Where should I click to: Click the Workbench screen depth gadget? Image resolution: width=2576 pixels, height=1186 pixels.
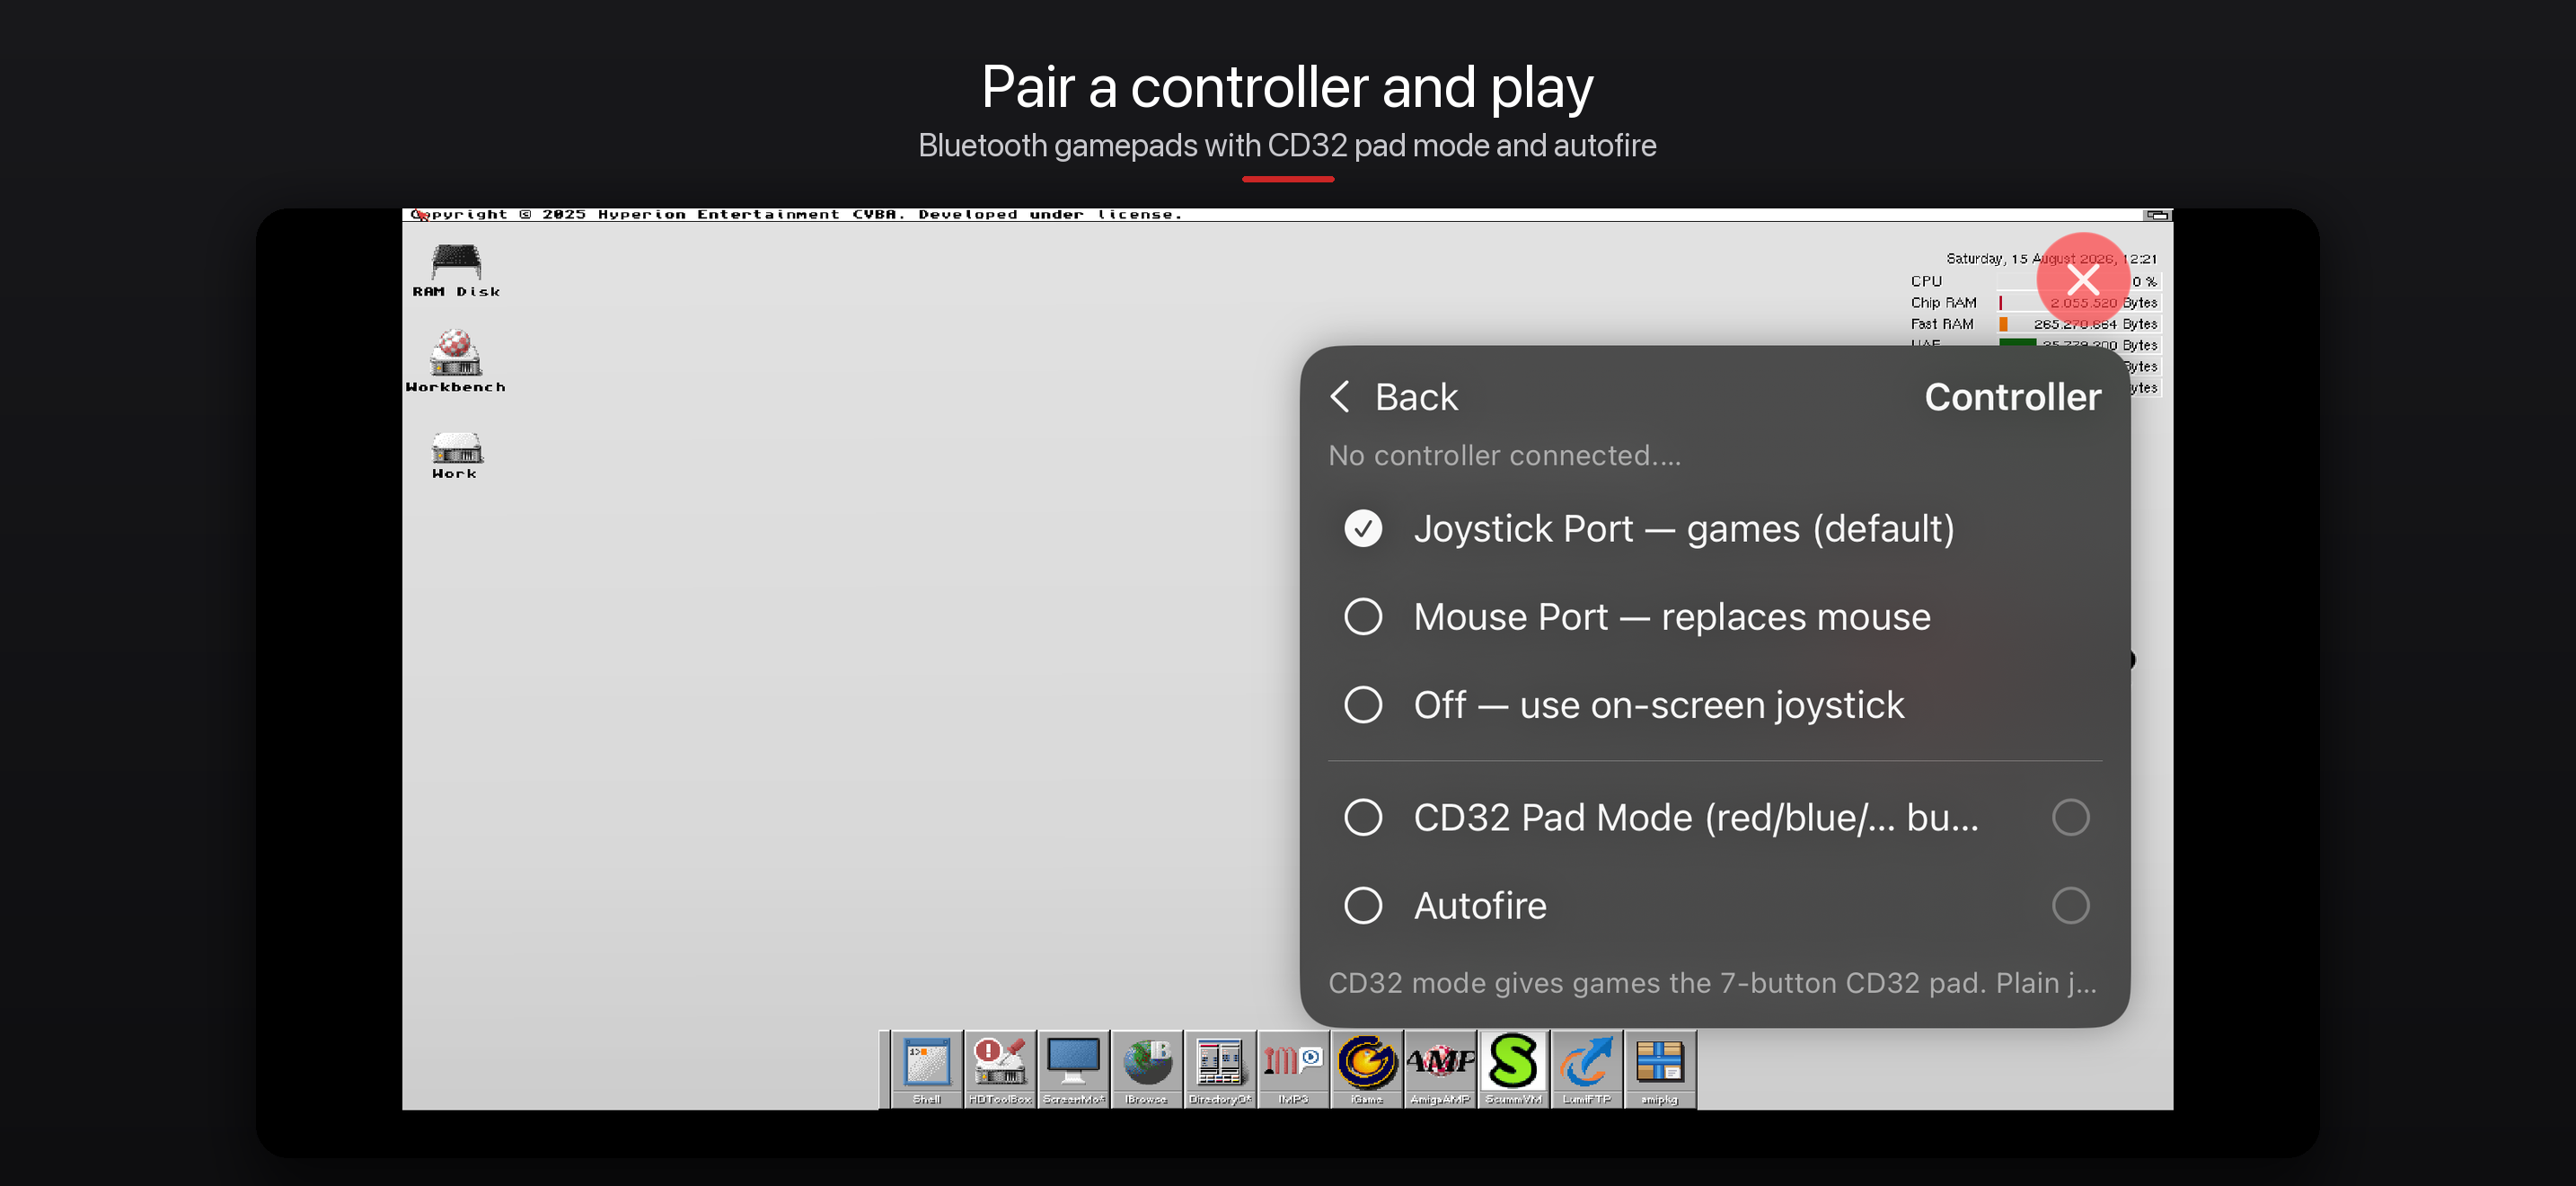[2157, 215]
